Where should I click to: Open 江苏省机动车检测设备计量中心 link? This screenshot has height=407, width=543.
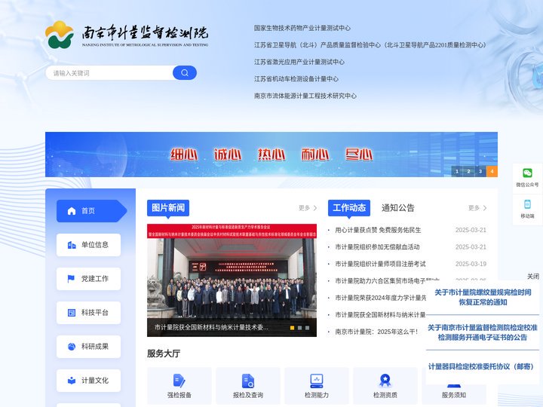point(296,79)
